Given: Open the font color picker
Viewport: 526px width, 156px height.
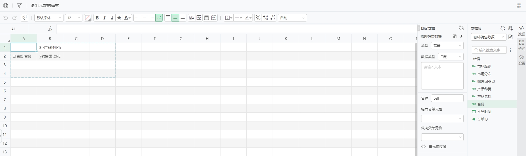Looking at the screenshot, I should 127,18.
